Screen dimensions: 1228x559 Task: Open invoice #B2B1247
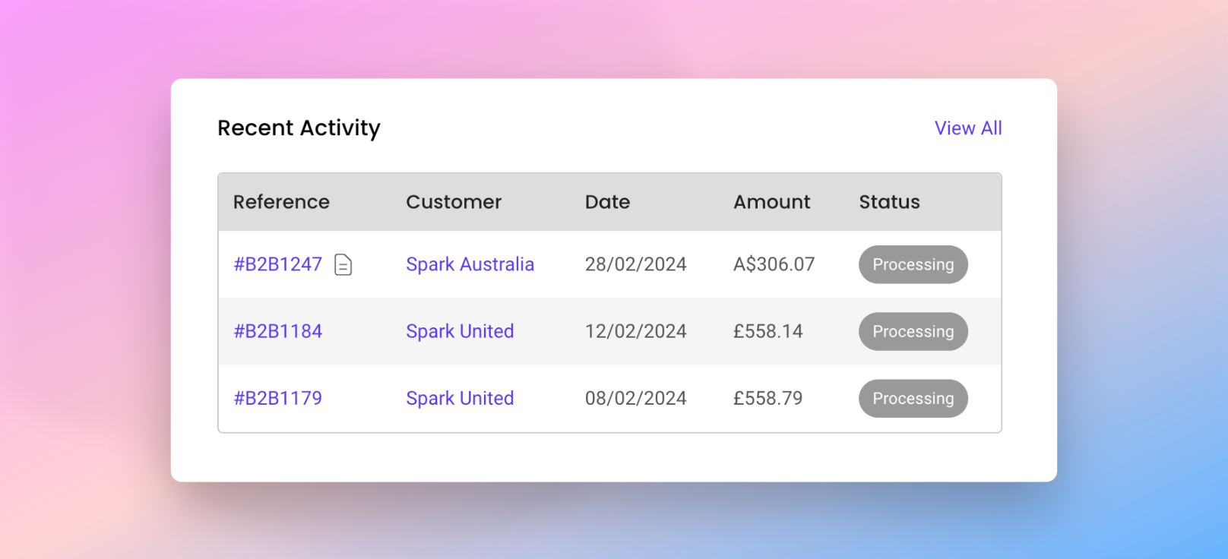(x=277, y=264)
